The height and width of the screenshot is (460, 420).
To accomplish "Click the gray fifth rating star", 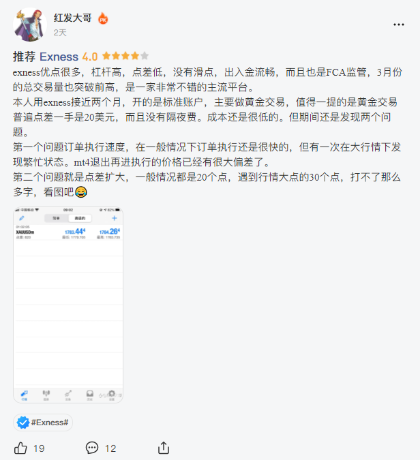I will point(145,56).
